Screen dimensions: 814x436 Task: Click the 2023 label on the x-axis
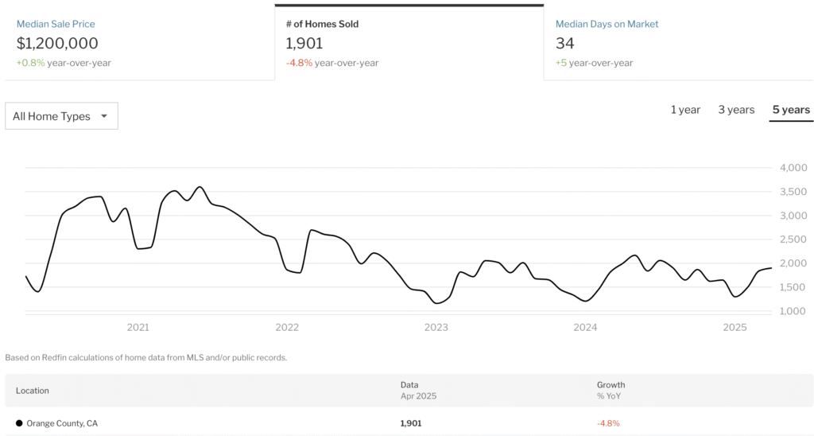(436, 327)
